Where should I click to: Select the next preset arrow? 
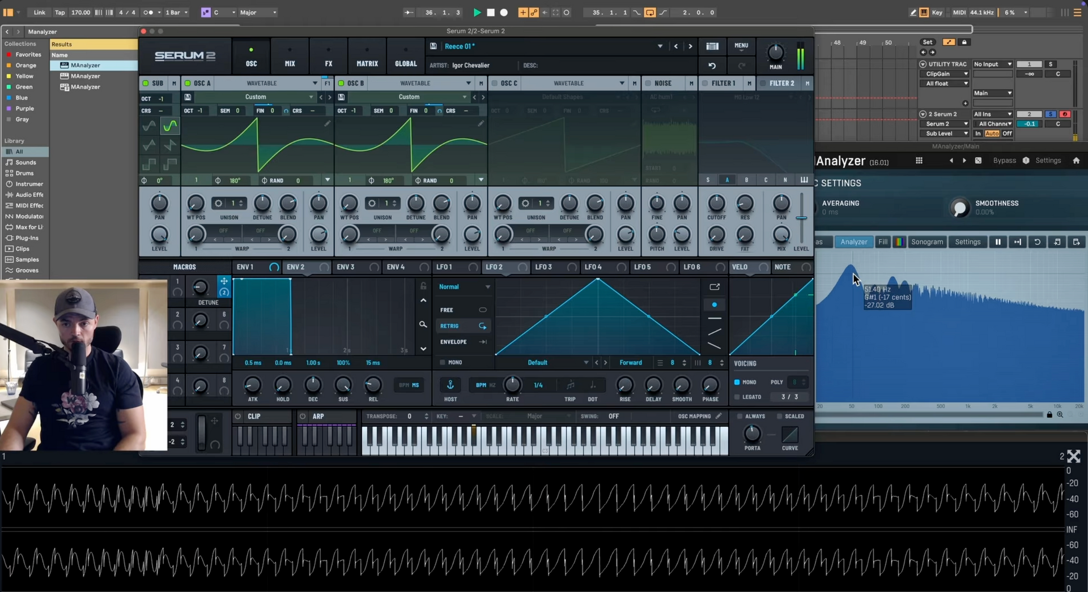tap(690, 46)
